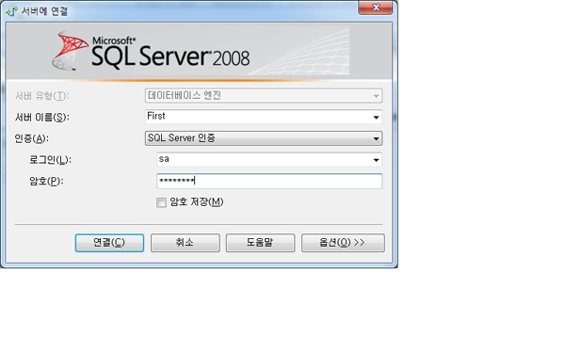This screenshot has width=565, height=353.
Task: Click the 연결(C) connect button
Action: [x=109, y=243]
